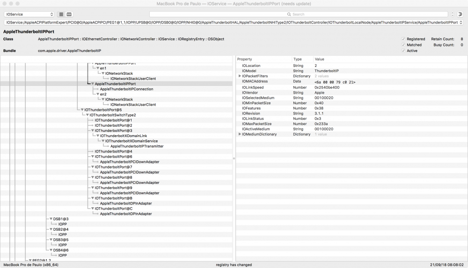The width and height of the screenshot is (468, 268).
Task: Click the status bar timestamp 21/09/18 08:08:02
Action: (447, 265)
